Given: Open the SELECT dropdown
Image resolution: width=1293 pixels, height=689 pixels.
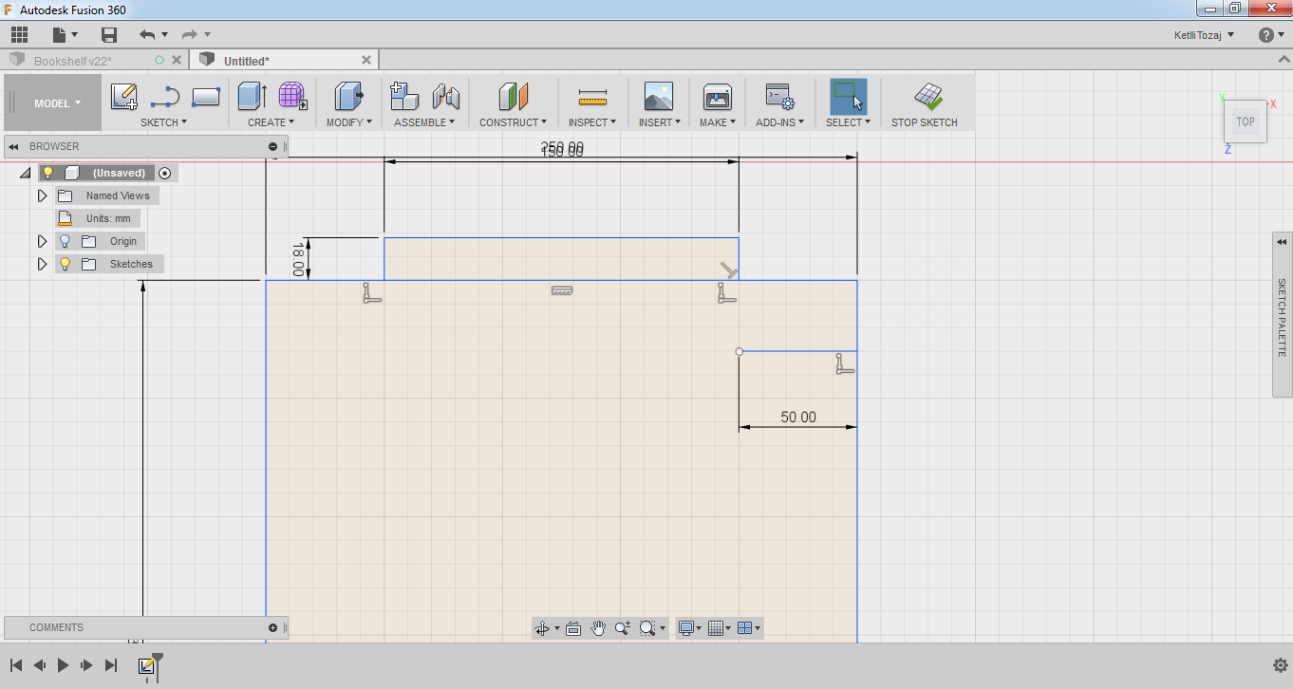Looking at the screenshot, I should click(x=848, y=122).
